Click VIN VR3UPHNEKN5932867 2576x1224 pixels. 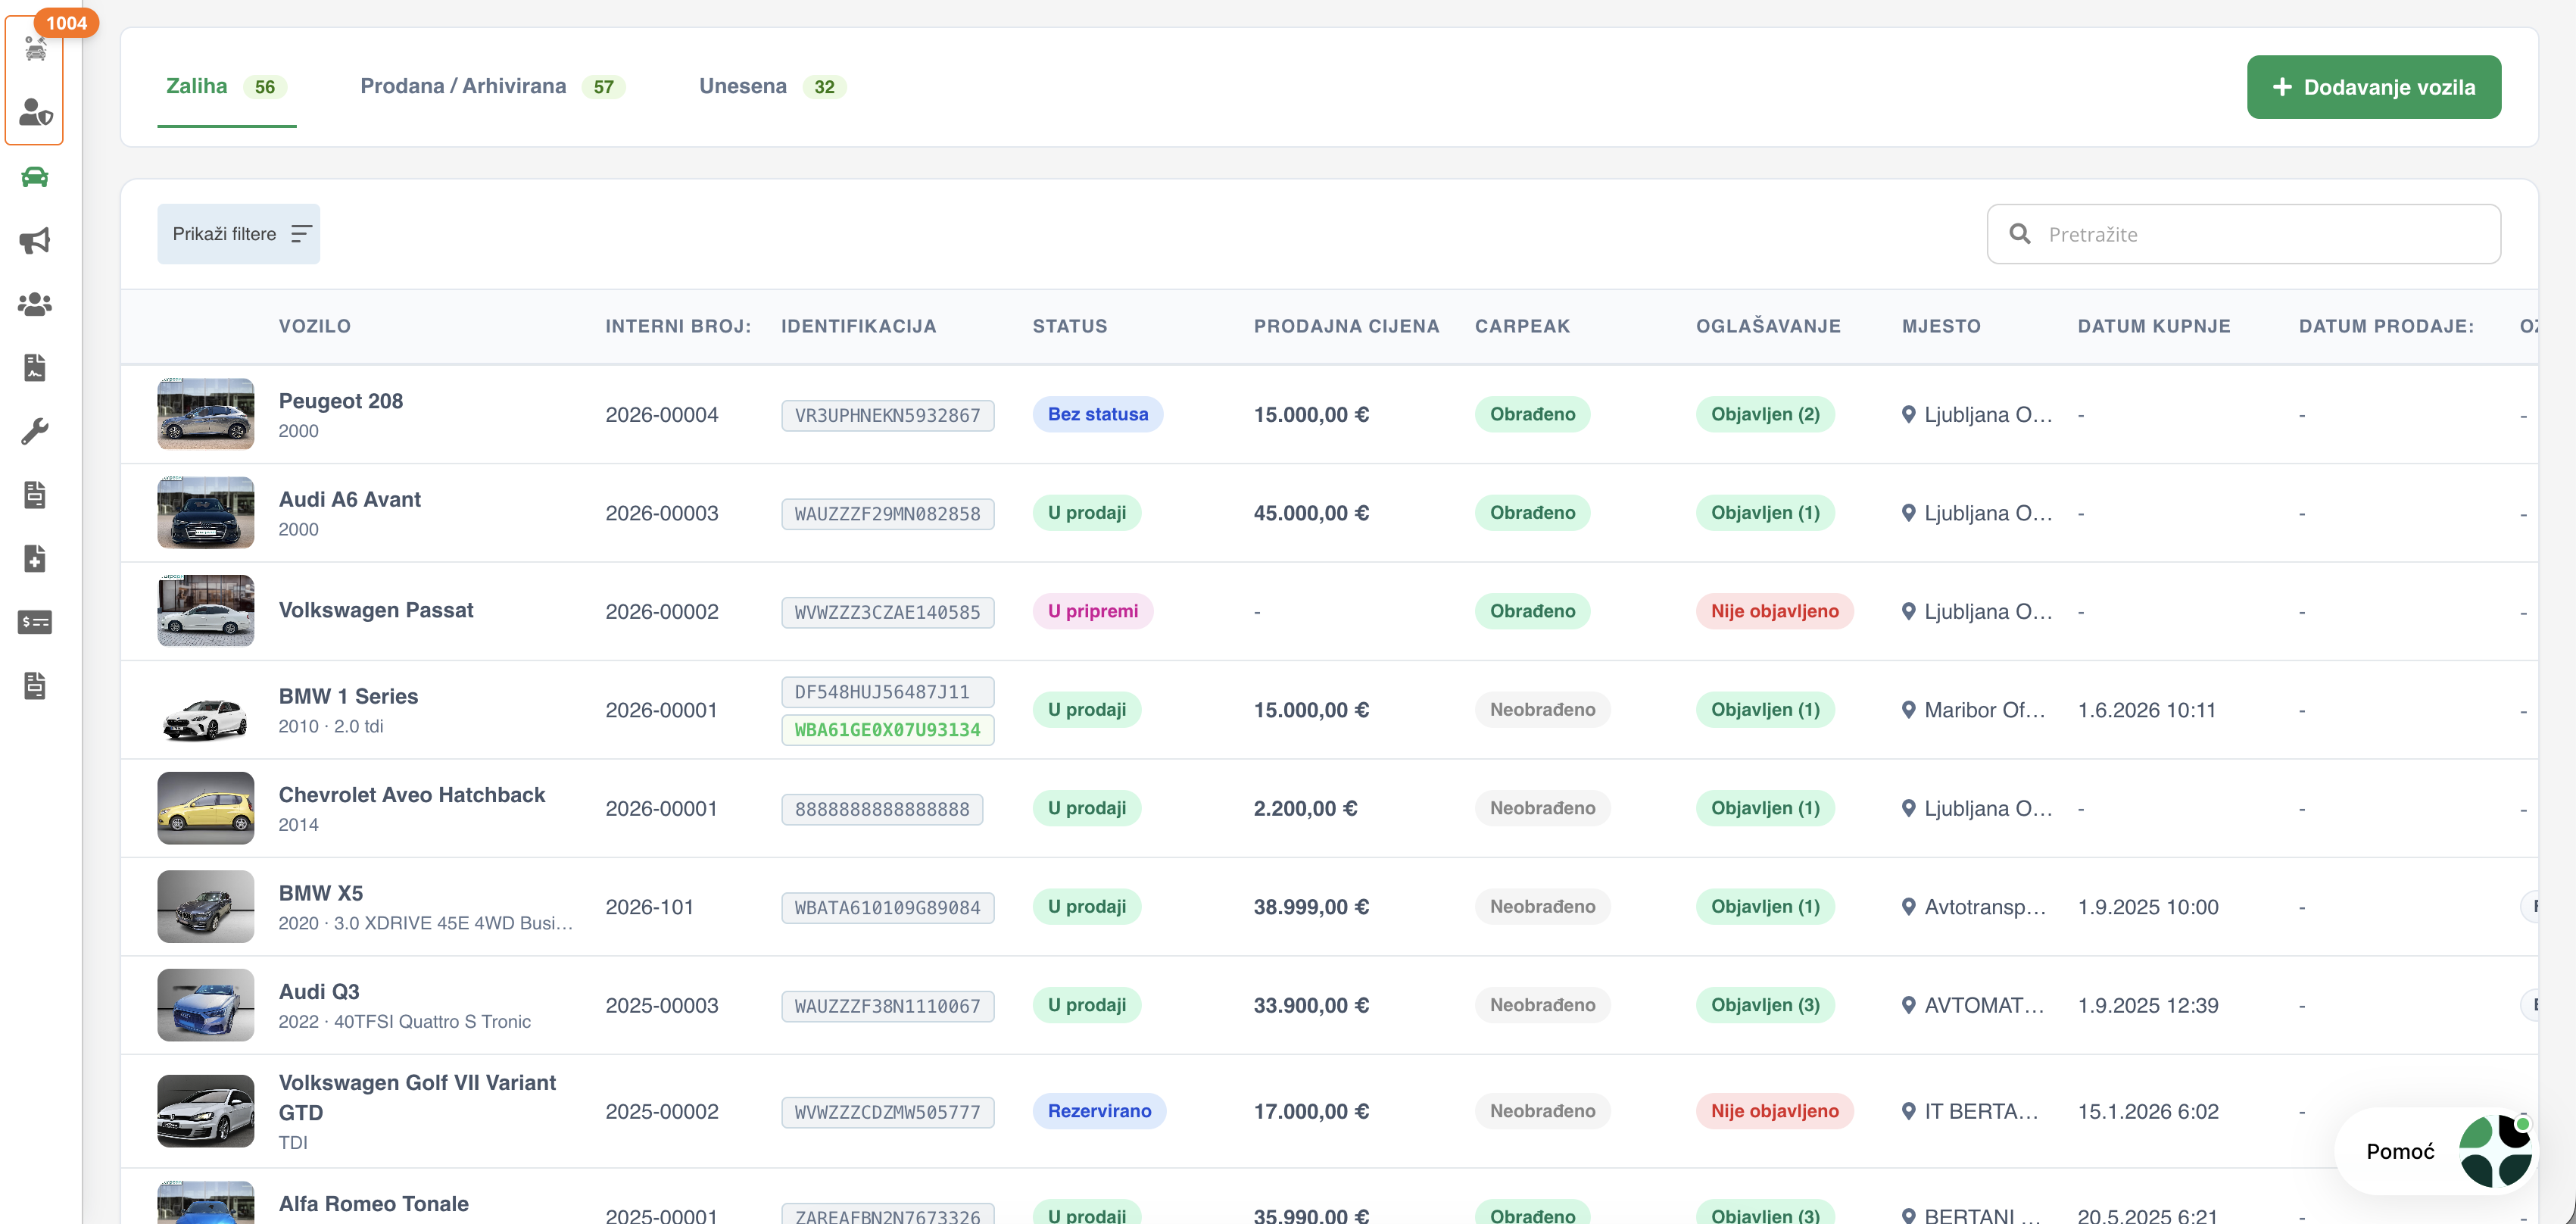pos(887,415)
